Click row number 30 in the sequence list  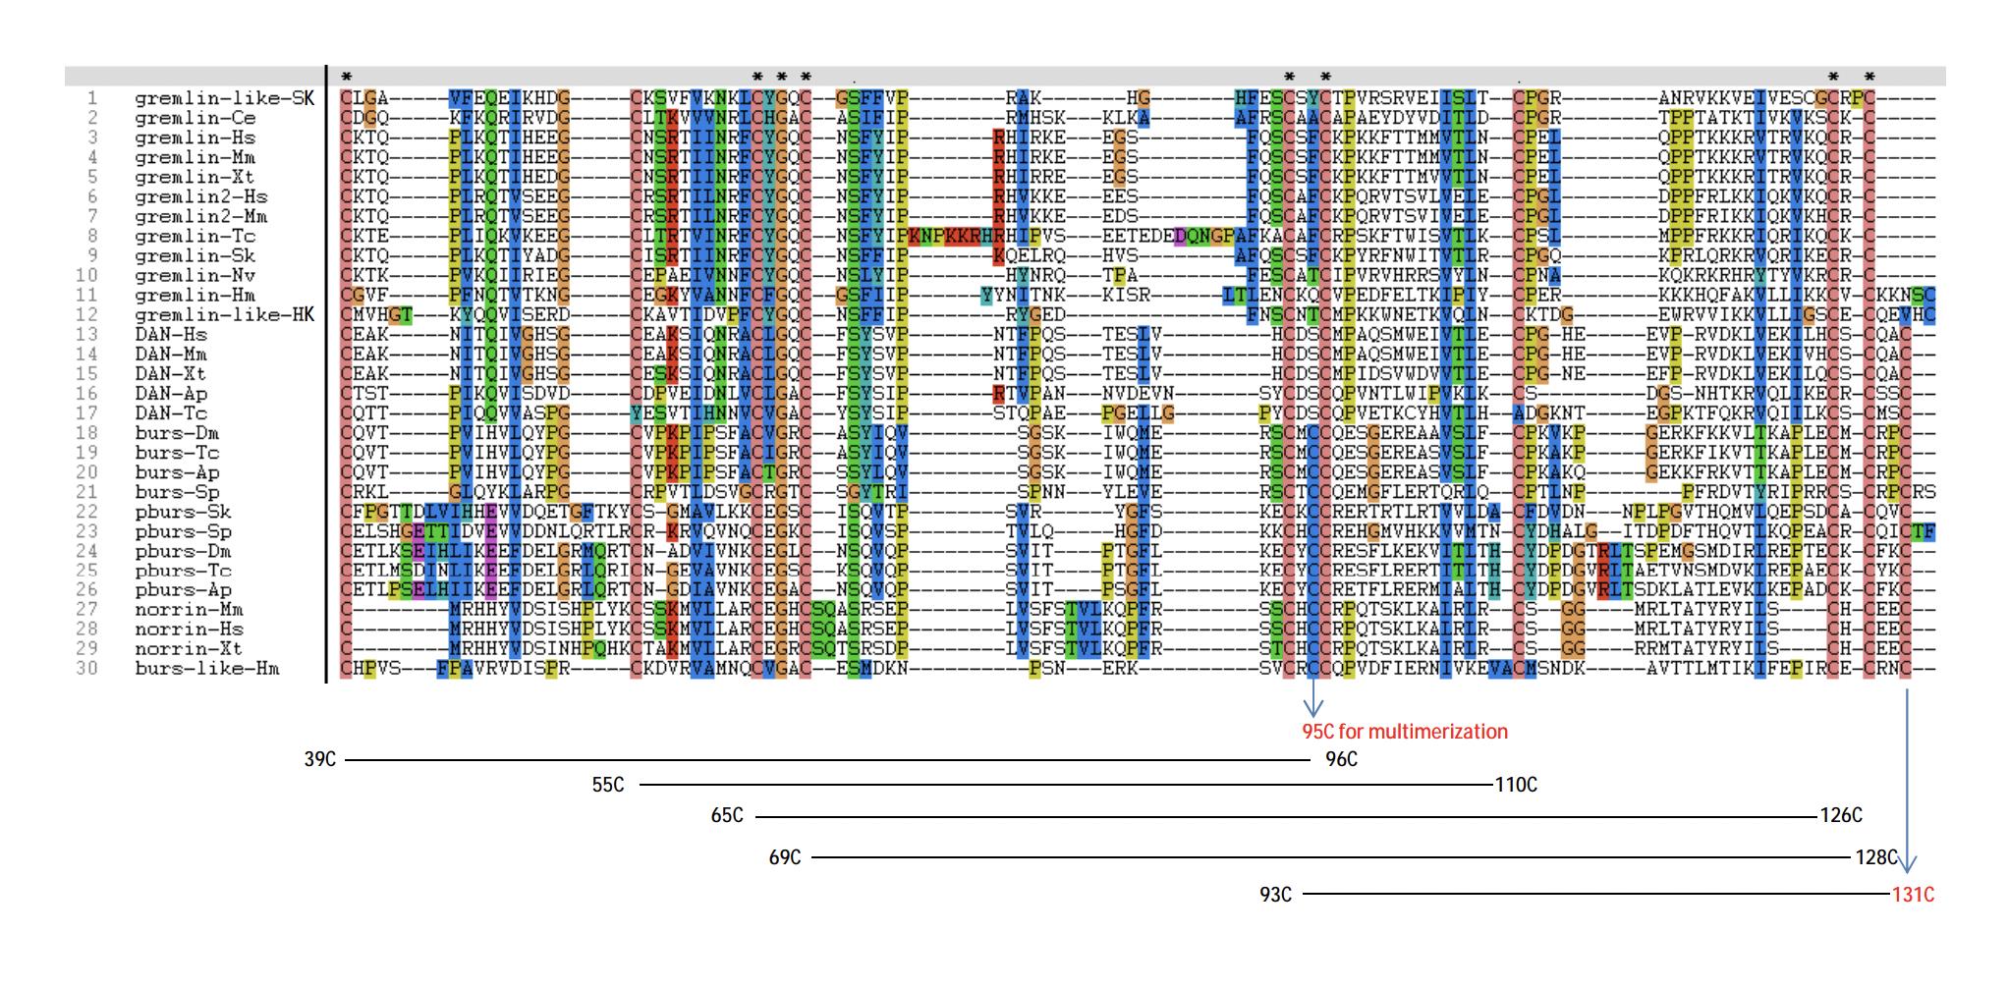87,668
